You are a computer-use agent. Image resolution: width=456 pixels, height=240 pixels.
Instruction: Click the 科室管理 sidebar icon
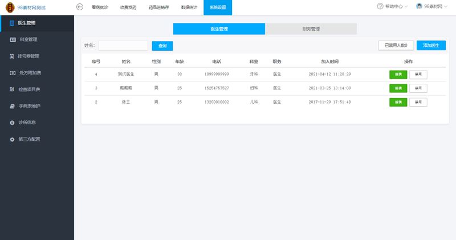coord(13,40)
